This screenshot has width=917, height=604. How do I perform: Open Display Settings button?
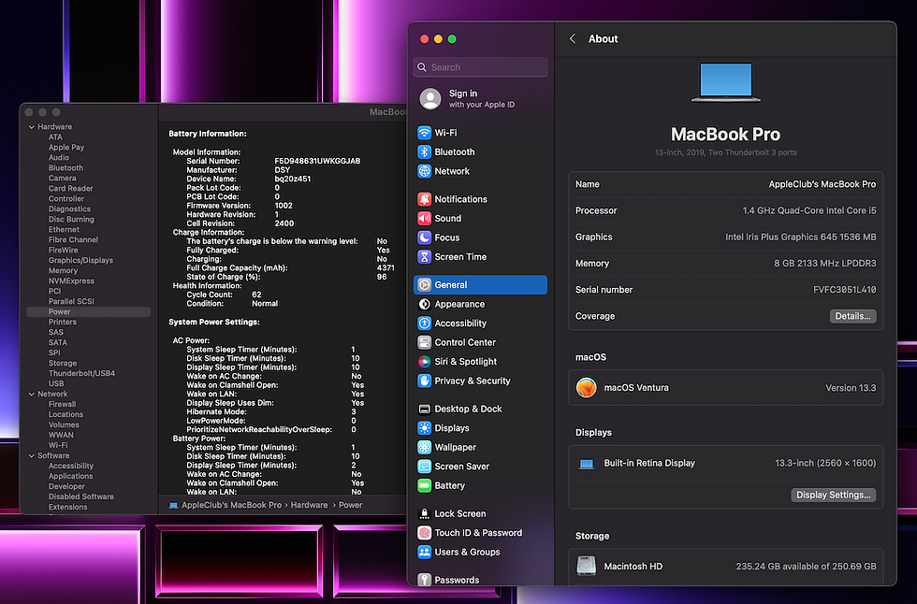pos(834,495)
